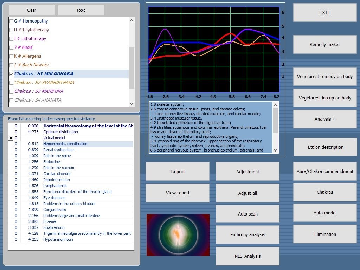Image resolution: width=360 pixels, height=270 pixels.
Task: Uncheck the Chakras S1 MULADHARA checkbox
Action: click(11, 74)
